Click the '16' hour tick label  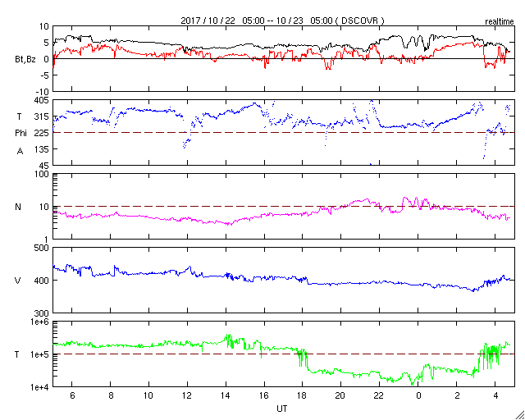(x=264, y=395)
